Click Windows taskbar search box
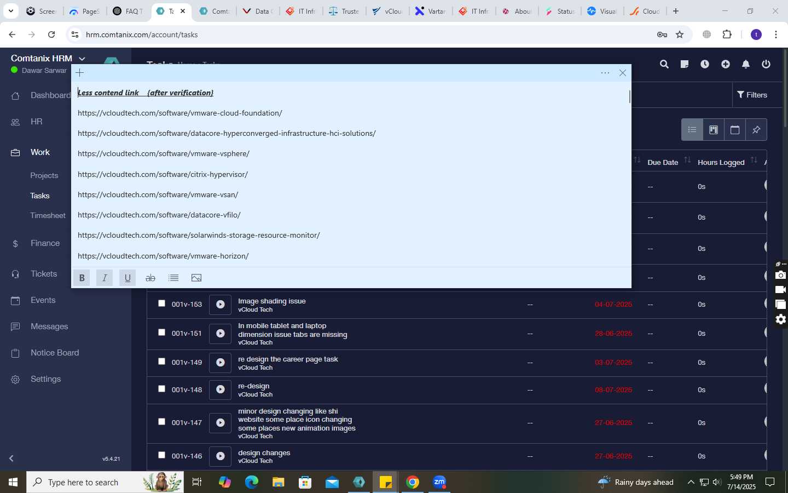 pyautogui.click(x=105, y=482)
